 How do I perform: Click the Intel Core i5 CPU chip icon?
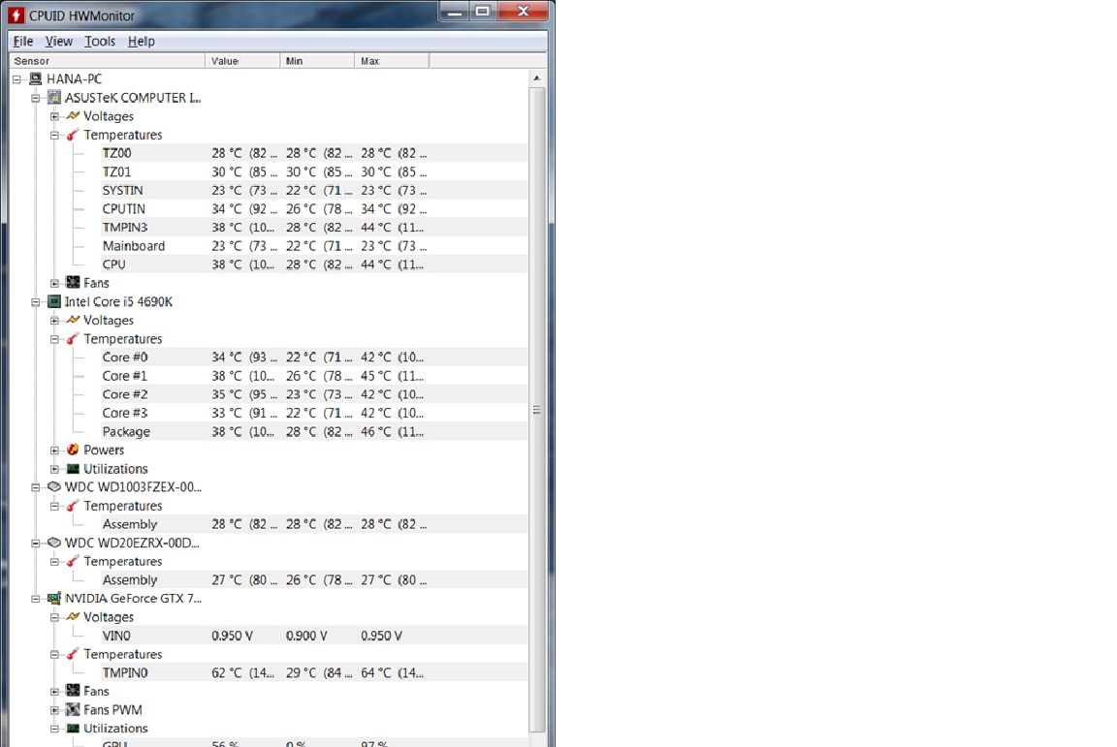(x=54, y=301)
